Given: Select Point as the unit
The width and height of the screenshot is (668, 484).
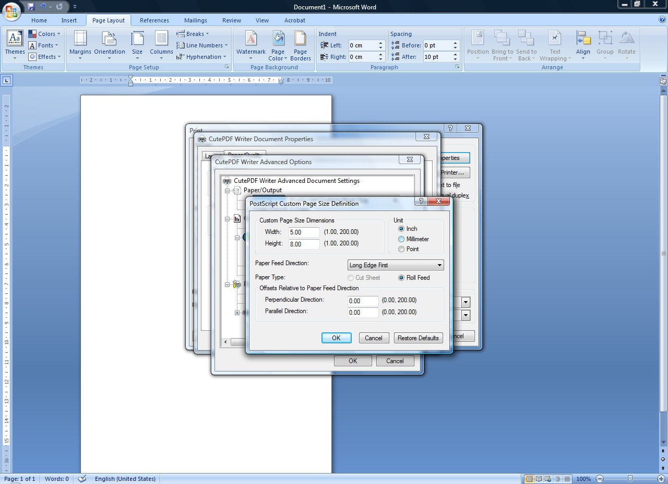Looking at the screenshot, I should point(401,249).
